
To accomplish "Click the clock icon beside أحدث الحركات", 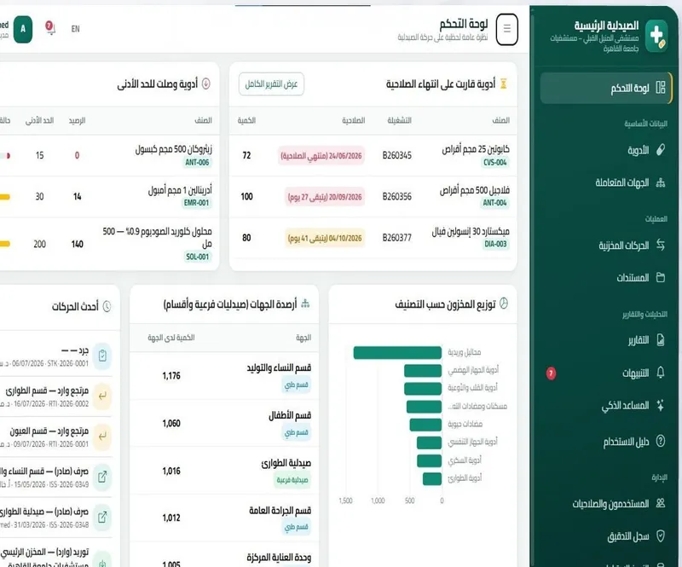I will tap(107, 306).
